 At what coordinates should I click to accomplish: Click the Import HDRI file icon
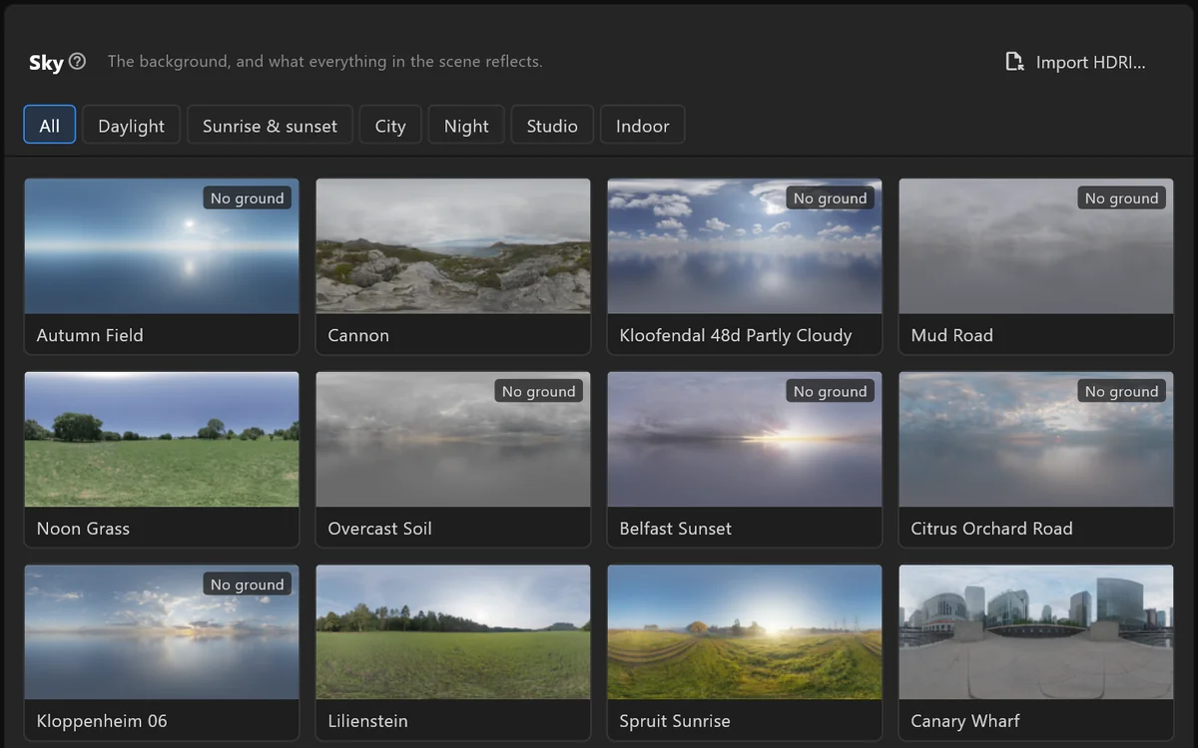pos(1014,62)
